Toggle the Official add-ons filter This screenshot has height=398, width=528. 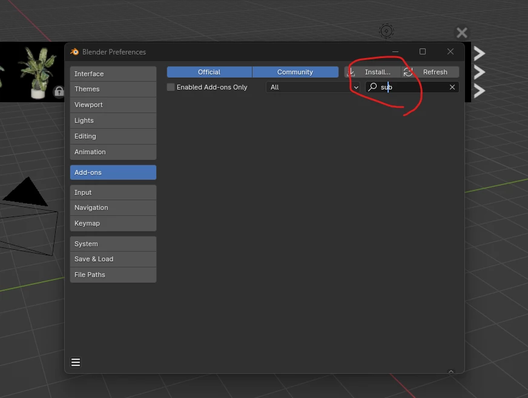tap(209, 72)
